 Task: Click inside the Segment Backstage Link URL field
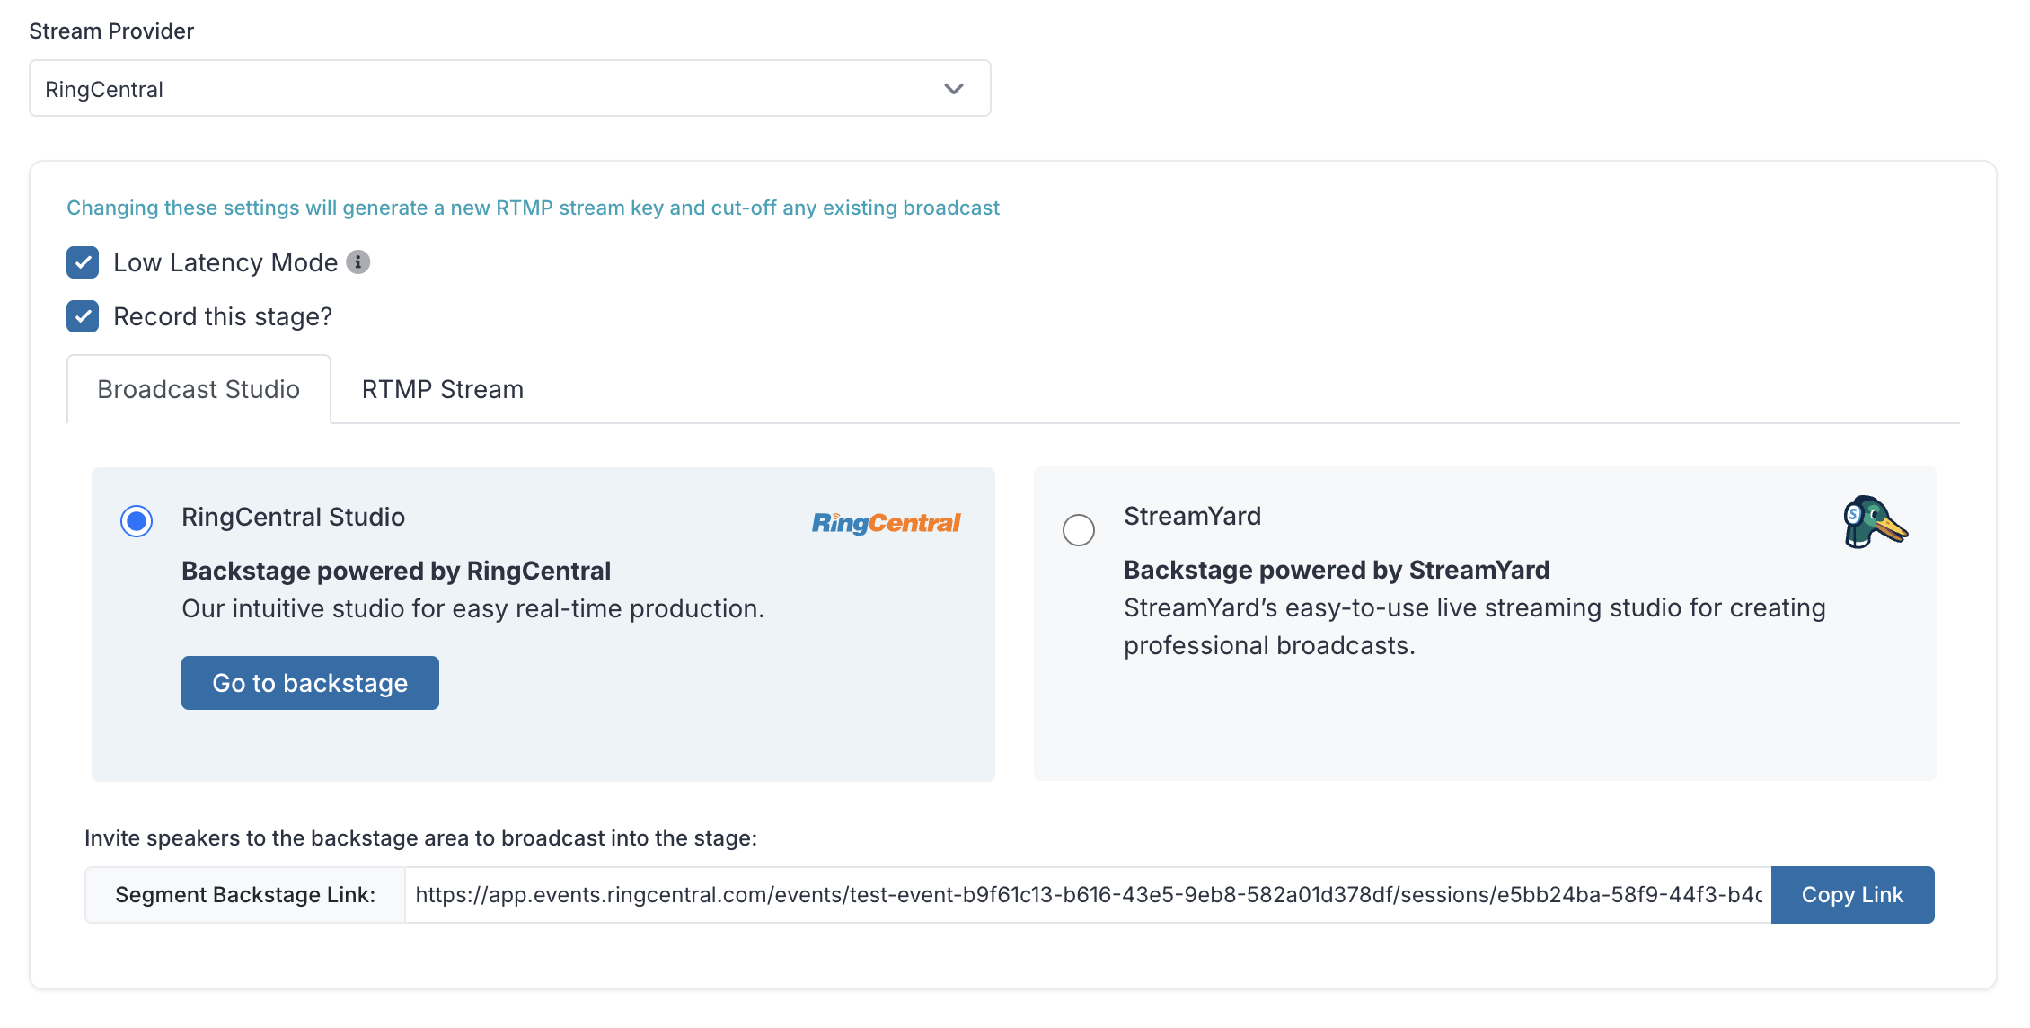tap(1088, 895)
